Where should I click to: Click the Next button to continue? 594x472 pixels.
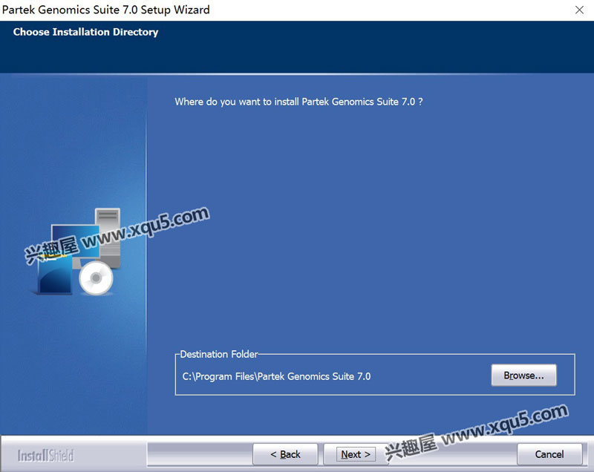point(356,454)
